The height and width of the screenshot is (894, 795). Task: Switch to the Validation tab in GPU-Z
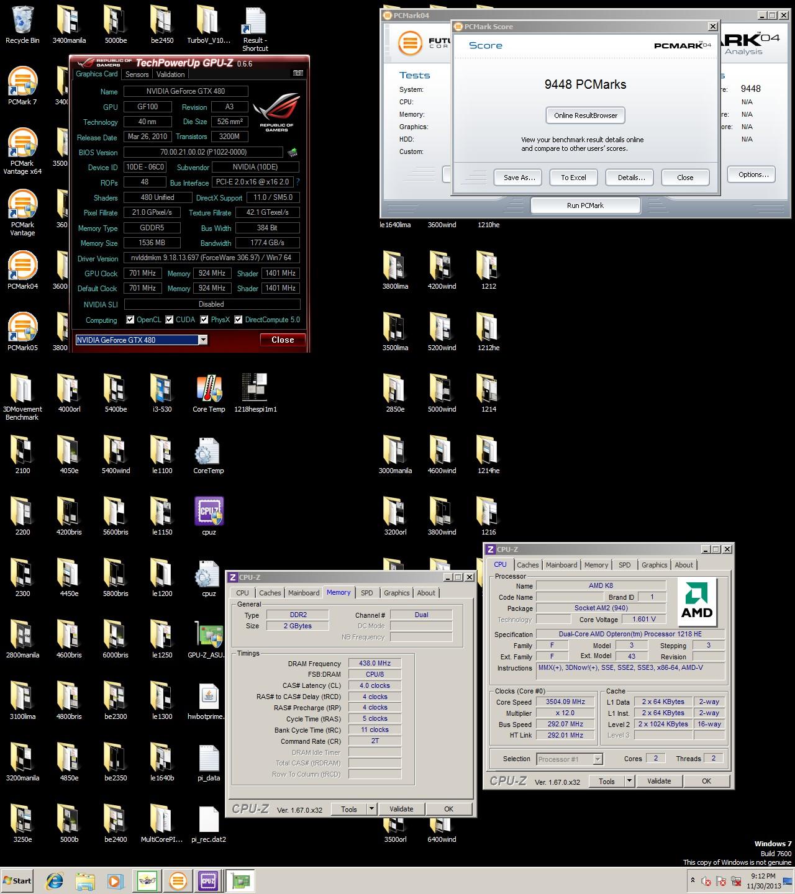[170, 74]
